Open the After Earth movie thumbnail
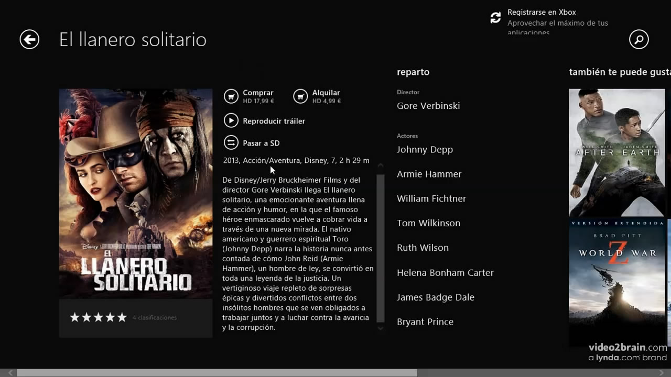Image resolution: width=671 pixels, height=377 pixels. click(617, 152)
